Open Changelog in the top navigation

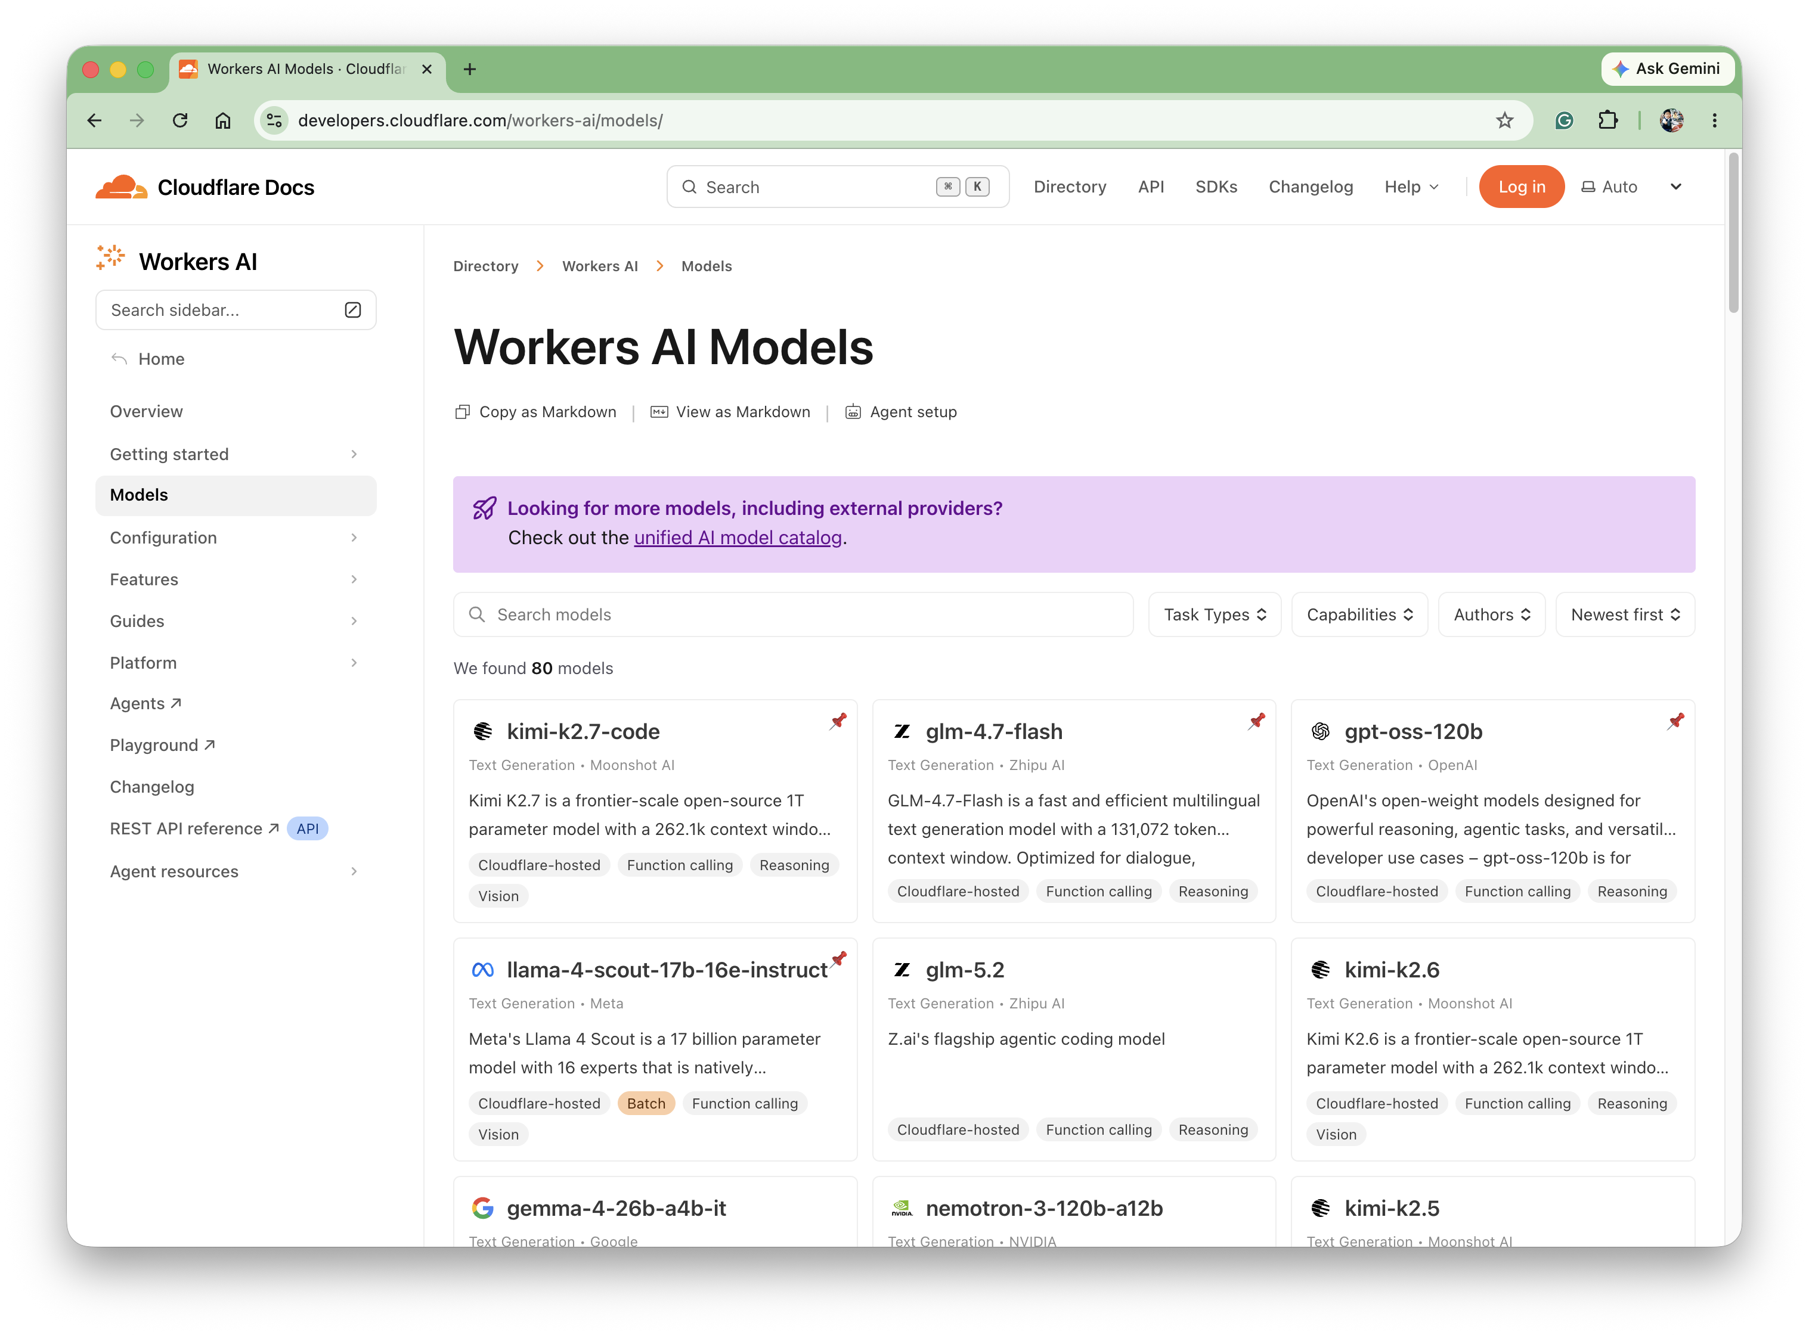(x=1311, y=187)
